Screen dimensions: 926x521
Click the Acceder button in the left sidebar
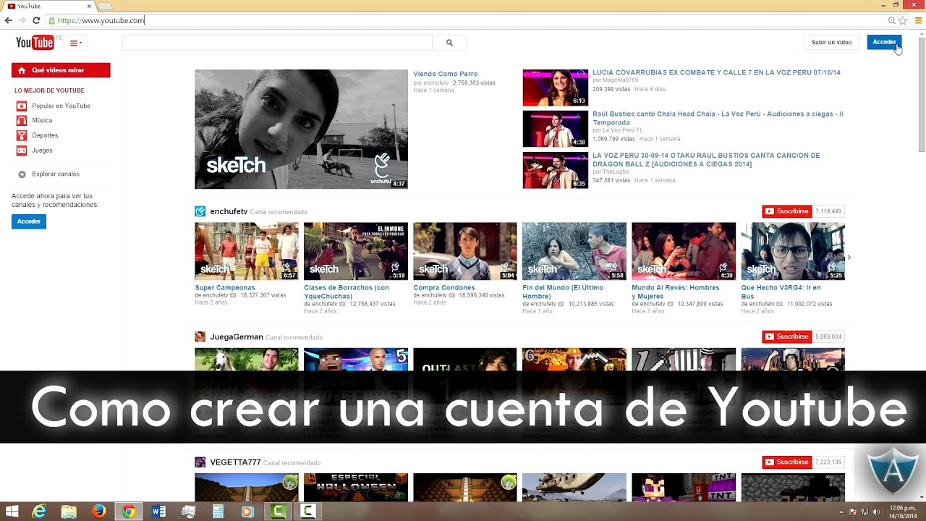pyautogui.click(x=29, y=221)
